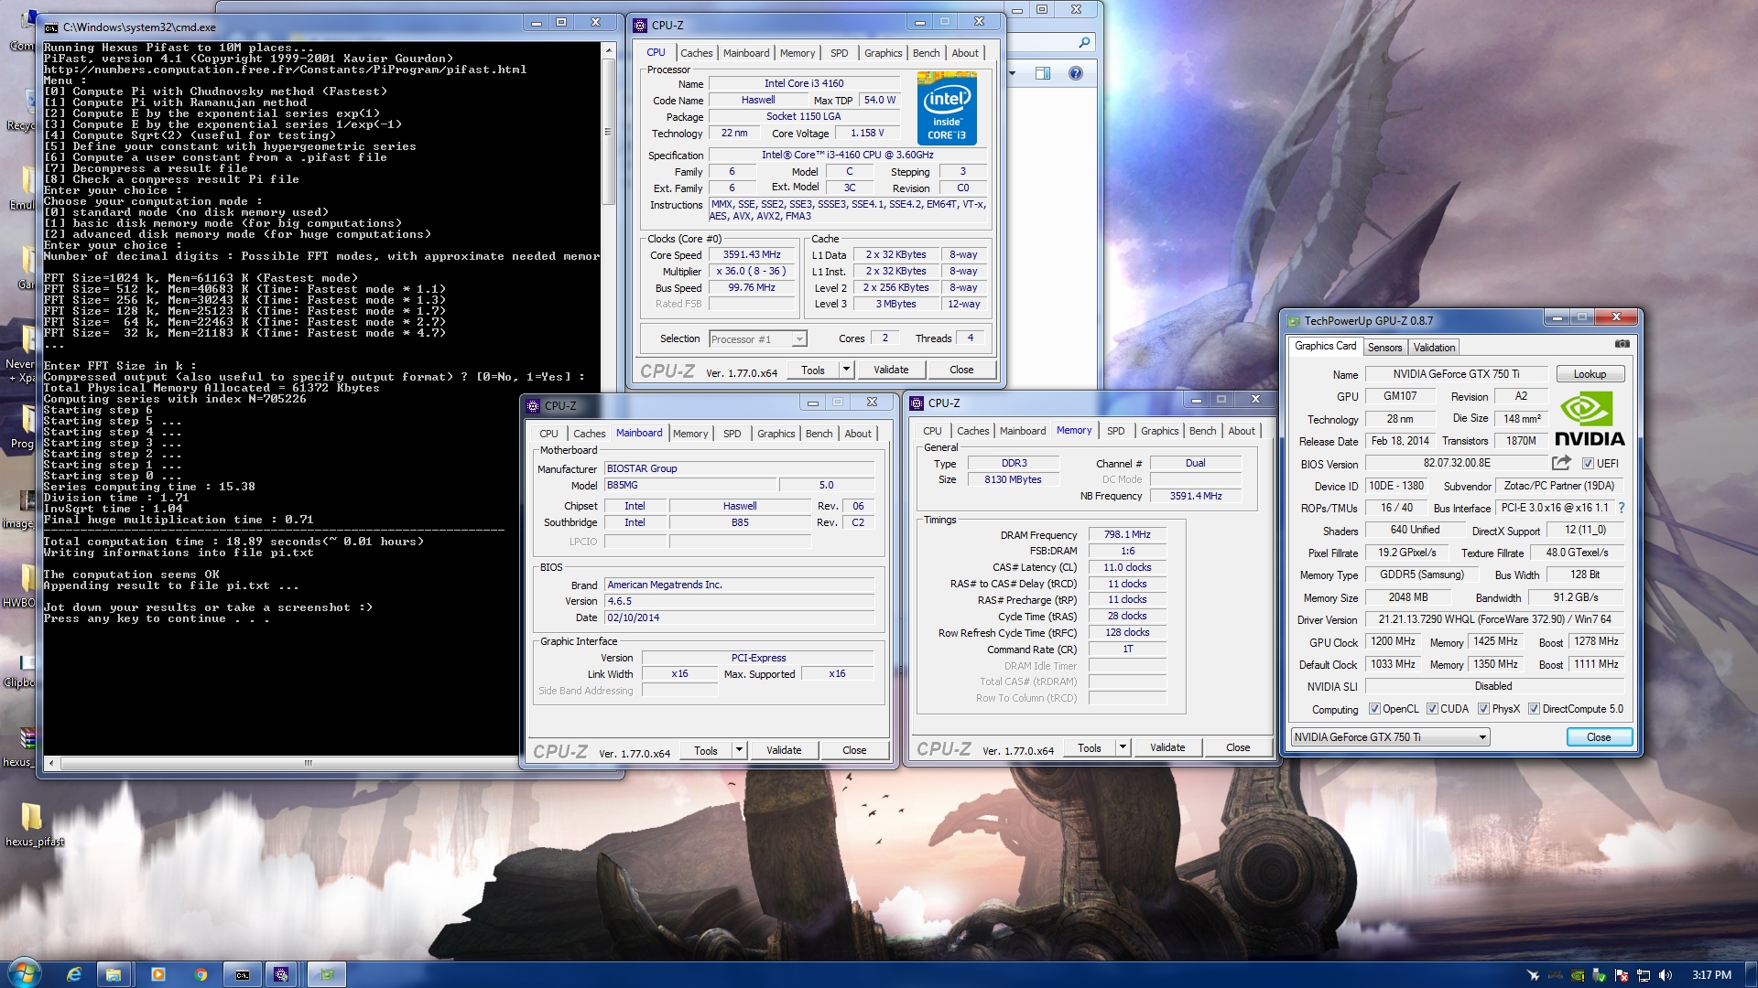
Task: Click the Intel Core i3 logo in CPU-Z
Action: pyautogui.click(x=947, y=108)
